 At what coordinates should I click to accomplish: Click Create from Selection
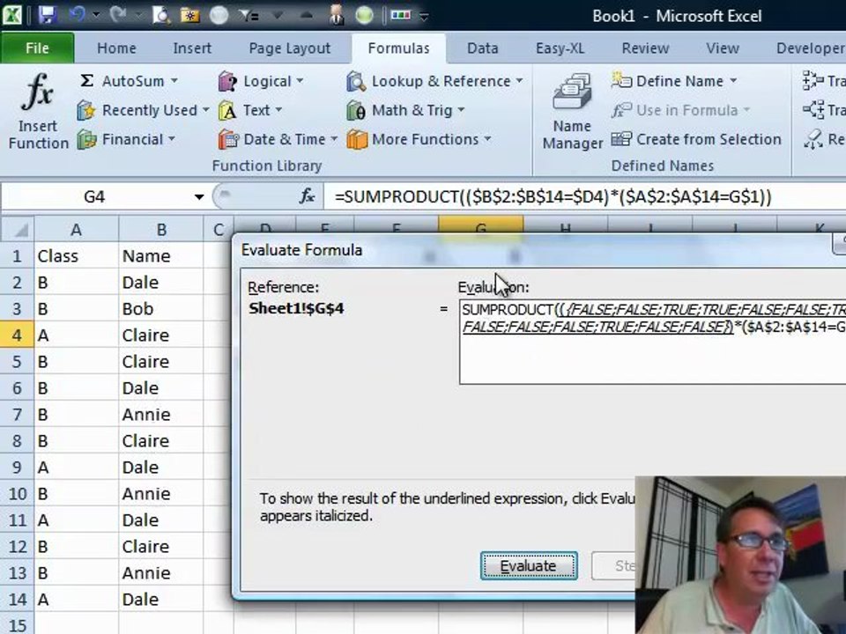[696, 140]
